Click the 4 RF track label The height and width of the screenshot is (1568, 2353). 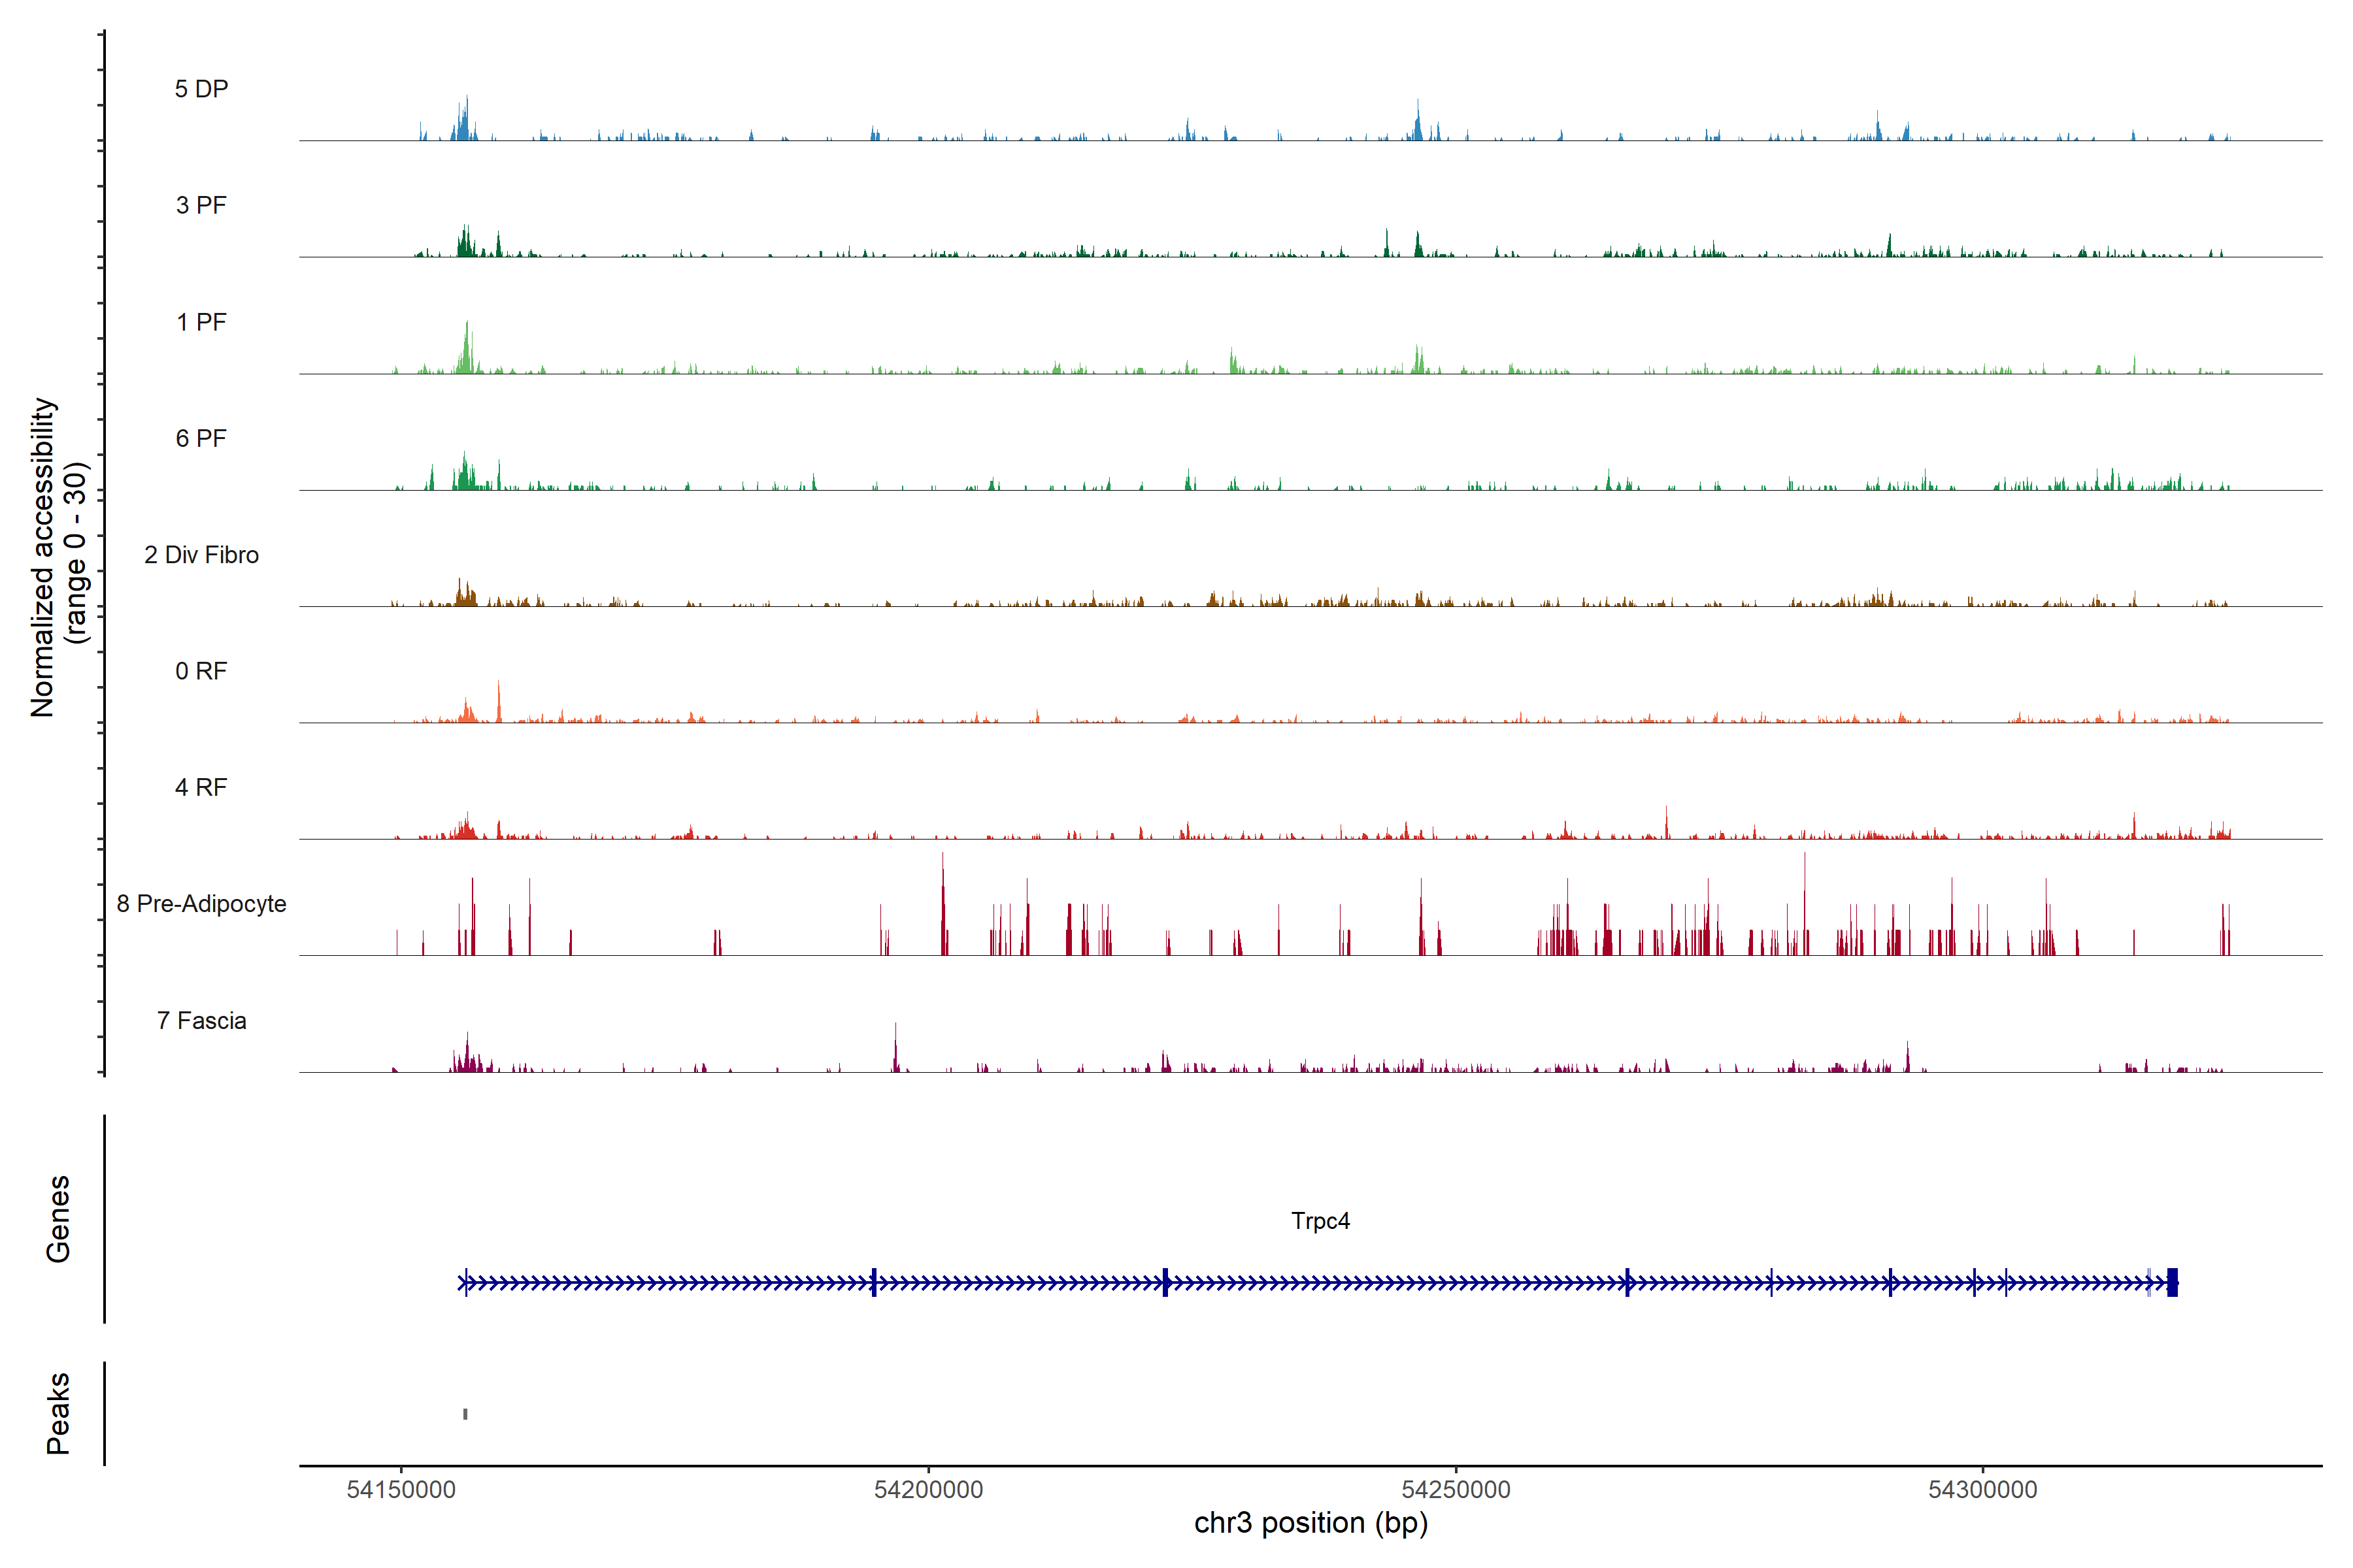click(x=201, y=787)
